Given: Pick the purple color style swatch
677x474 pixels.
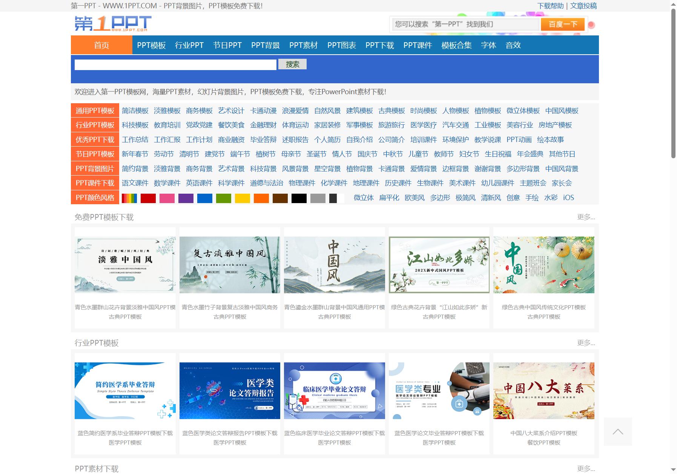Looking at the screenshot, I should point(186,198).
